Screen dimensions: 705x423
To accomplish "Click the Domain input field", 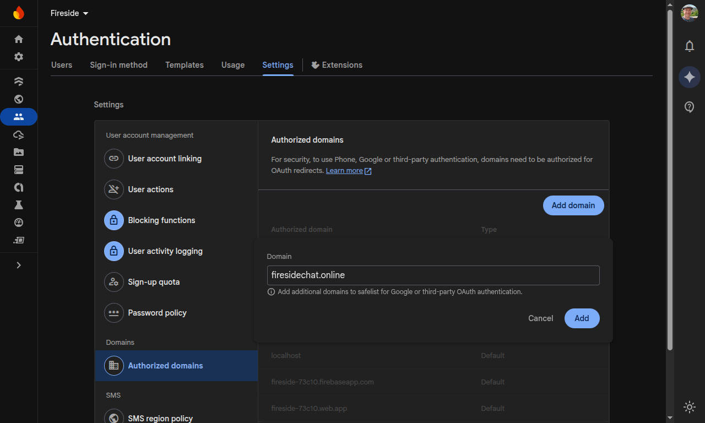I will 433,275.
